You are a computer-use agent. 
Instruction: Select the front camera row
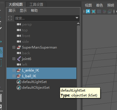41,36
